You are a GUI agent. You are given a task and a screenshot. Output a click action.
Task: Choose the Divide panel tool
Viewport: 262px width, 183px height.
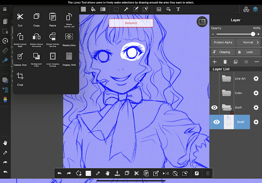[159, 9]
